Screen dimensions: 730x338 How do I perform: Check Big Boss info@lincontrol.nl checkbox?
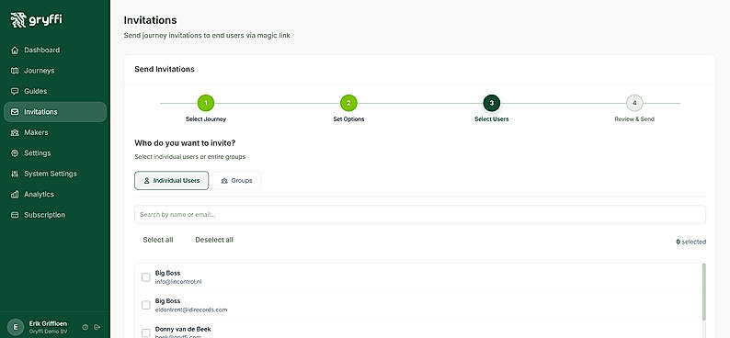[145, 277]
